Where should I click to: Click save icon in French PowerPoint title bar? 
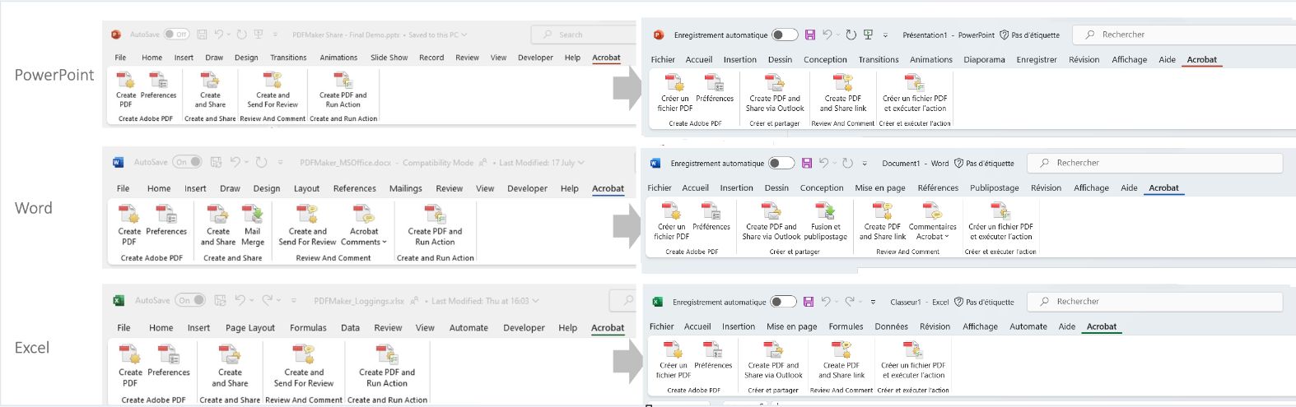[x=810, y=35]
